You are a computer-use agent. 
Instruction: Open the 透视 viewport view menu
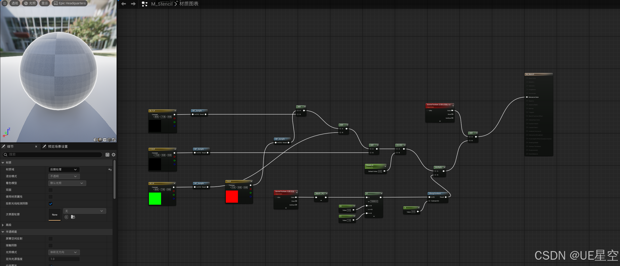[x=15, y=3]
